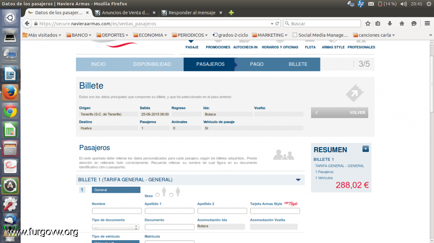Expand the MARKETING bookmarks folder
Image resolution: width=434 pixels, height=243 pixels.
[x=270, y=35]
